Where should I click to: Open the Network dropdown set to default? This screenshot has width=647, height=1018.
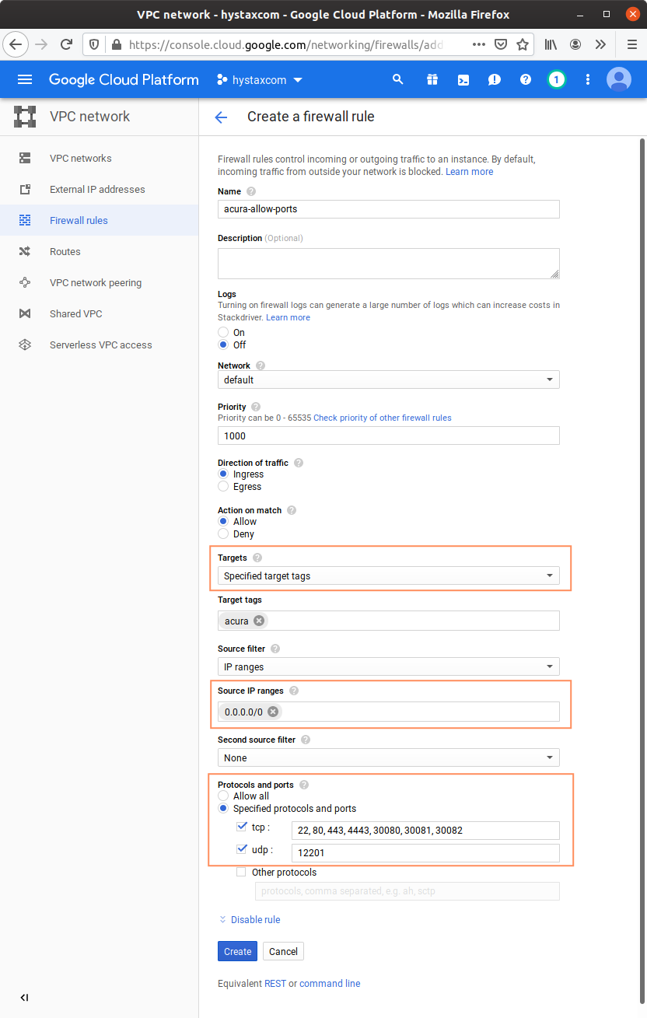click(x=388, y=380)
